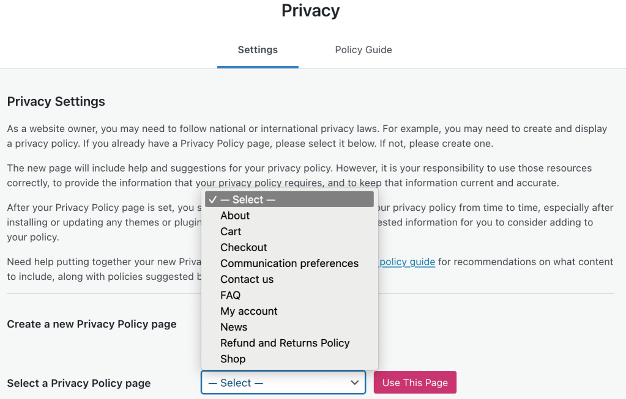This screenshot has height=399, width=626.
Task: Pick Cart in the dropdown list
Action: pos(231,232)
